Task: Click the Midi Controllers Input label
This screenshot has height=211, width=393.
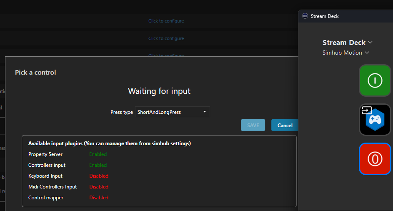Action: (x=53, y=187)
